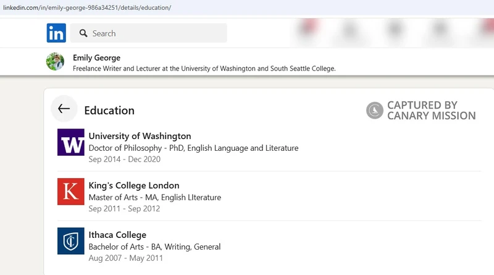The width and height of the screenshot is (494, 275).
Task: Click the Captured by Canary Mission text
Action: pyautogui.click(x=431, y=111)
